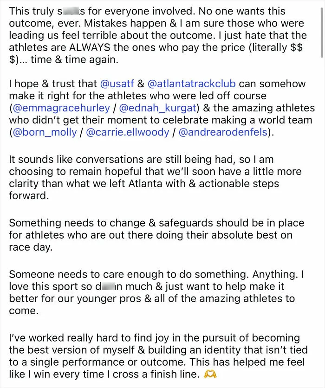The width and height of the screenshot is (325, 388).
Task: Open the @ednah_kurgat profile link
Action: point(158,108)
